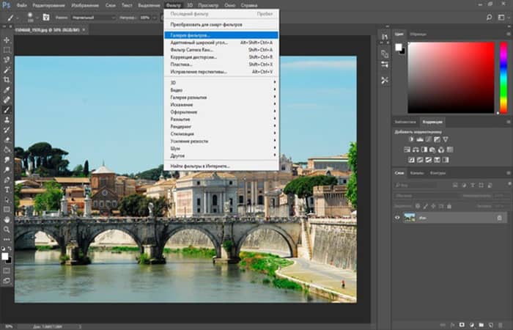Open the layer blending mode dropdown
The image size is (513, 330).
425,196
